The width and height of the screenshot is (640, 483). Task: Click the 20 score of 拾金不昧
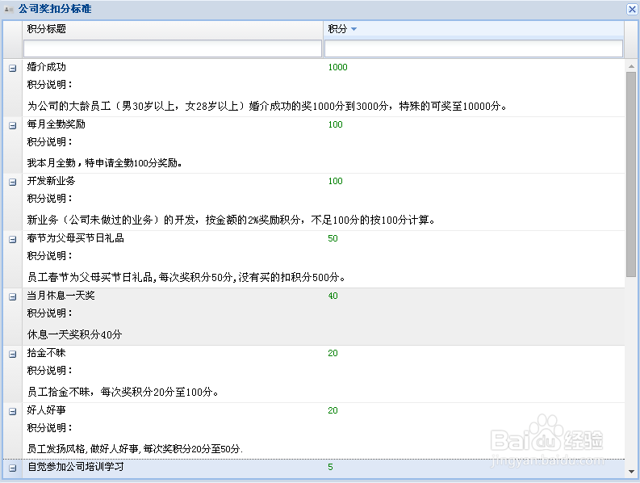coord(333,353)
